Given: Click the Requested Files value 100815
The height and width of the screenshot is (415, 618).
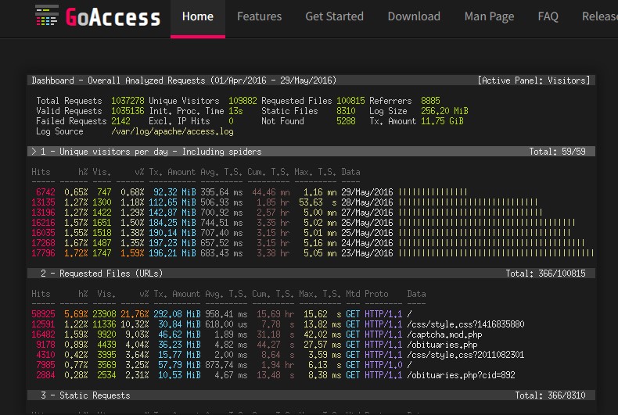Looking at the screenshot, I should point(350,101).
